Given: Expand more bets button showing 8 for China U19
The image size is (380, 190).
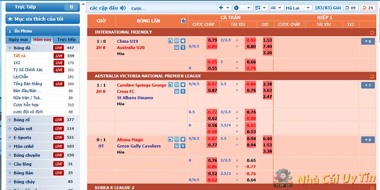Looking at the screenshot, I should point(368,41).
